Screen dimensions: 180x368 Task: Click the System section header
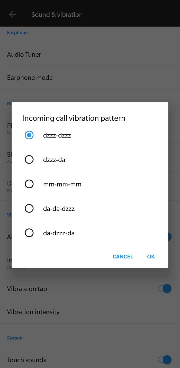point(15,338)
